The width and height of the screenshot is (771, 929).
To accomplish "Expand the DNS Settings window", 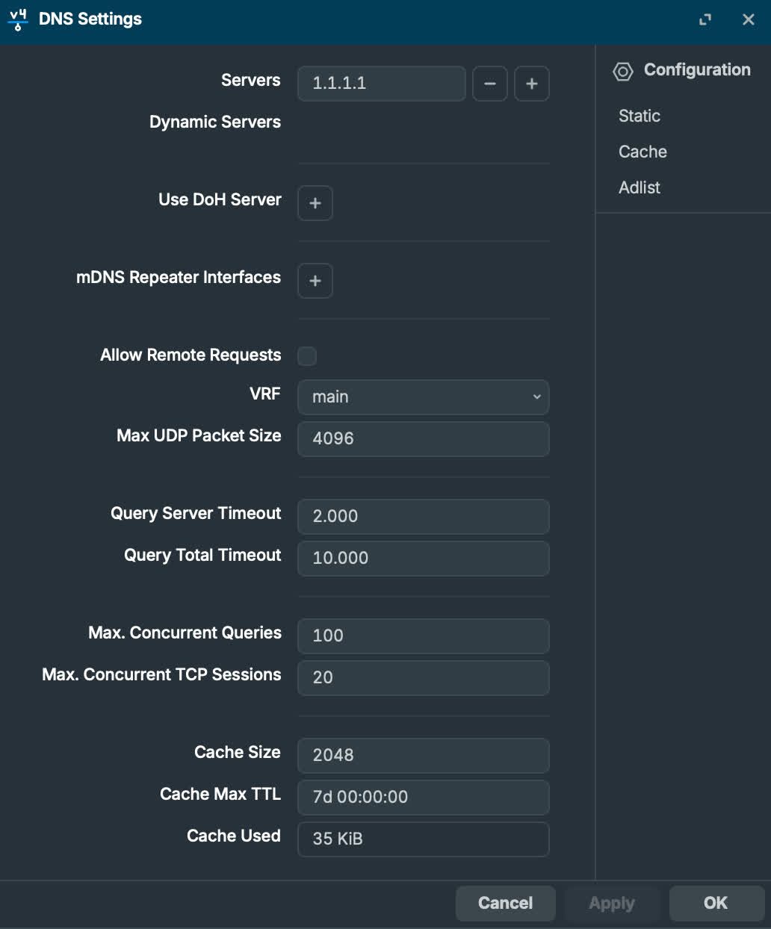I will click(x=705, y=20).
